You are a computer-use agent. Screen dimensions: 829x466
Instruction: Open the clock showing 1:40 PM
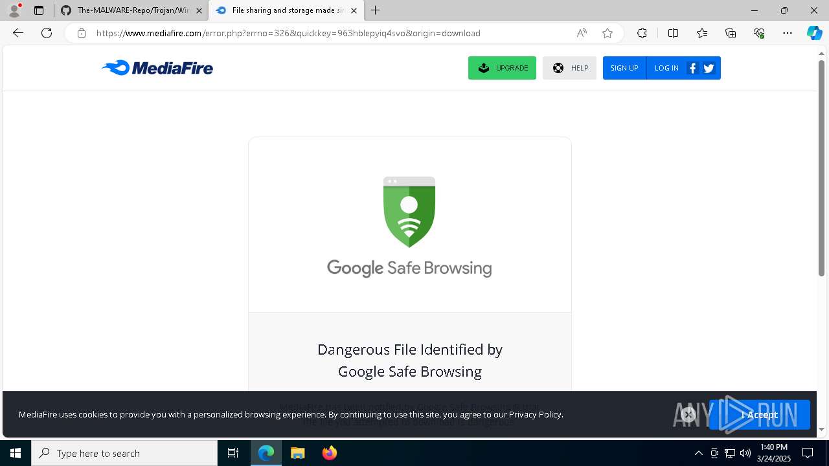click(x=773, y=453)
